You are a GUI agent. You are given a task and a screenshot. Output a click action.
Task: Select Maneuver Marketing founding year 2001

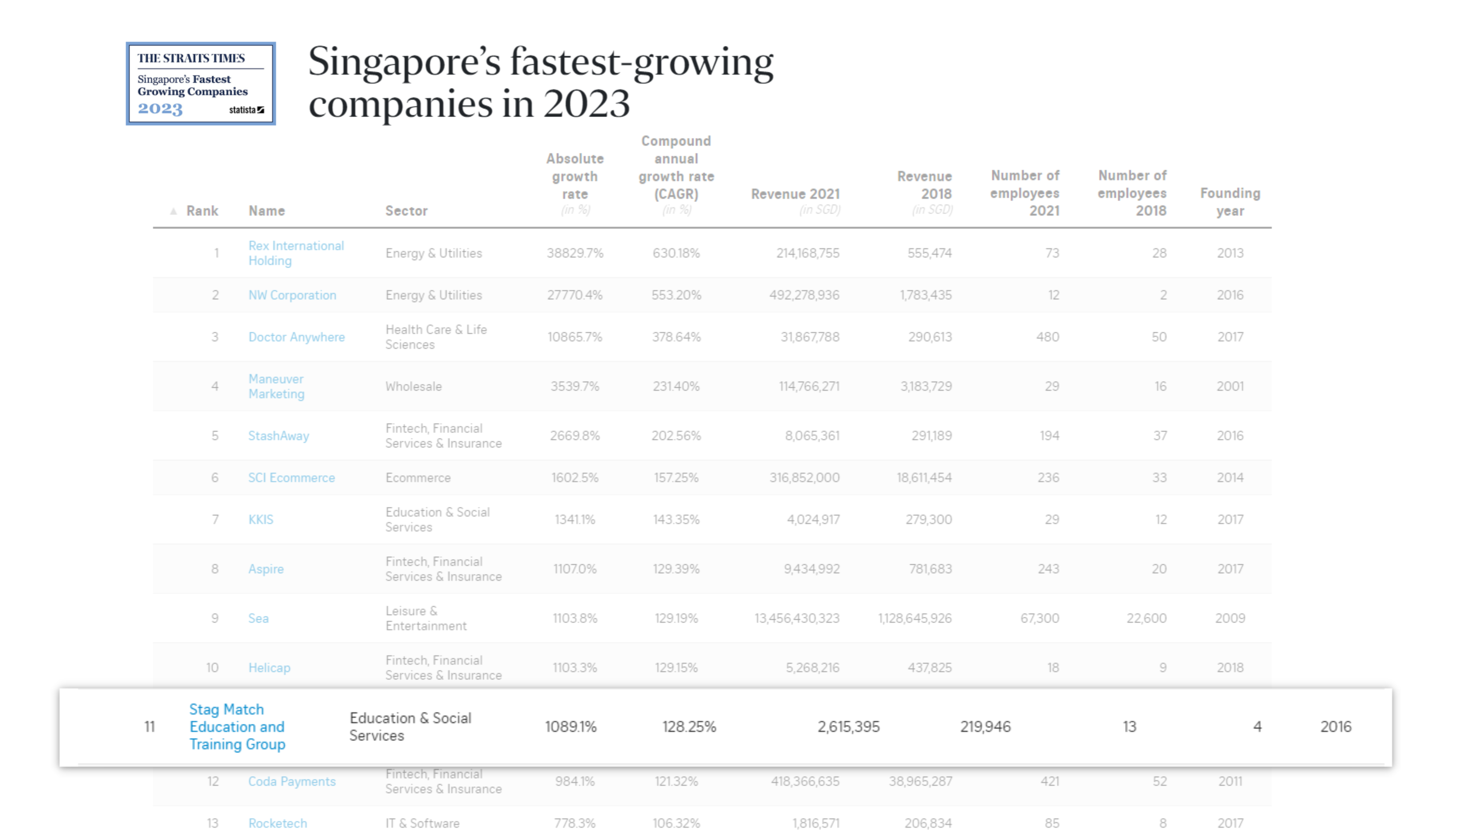(x=1230, y=386)
